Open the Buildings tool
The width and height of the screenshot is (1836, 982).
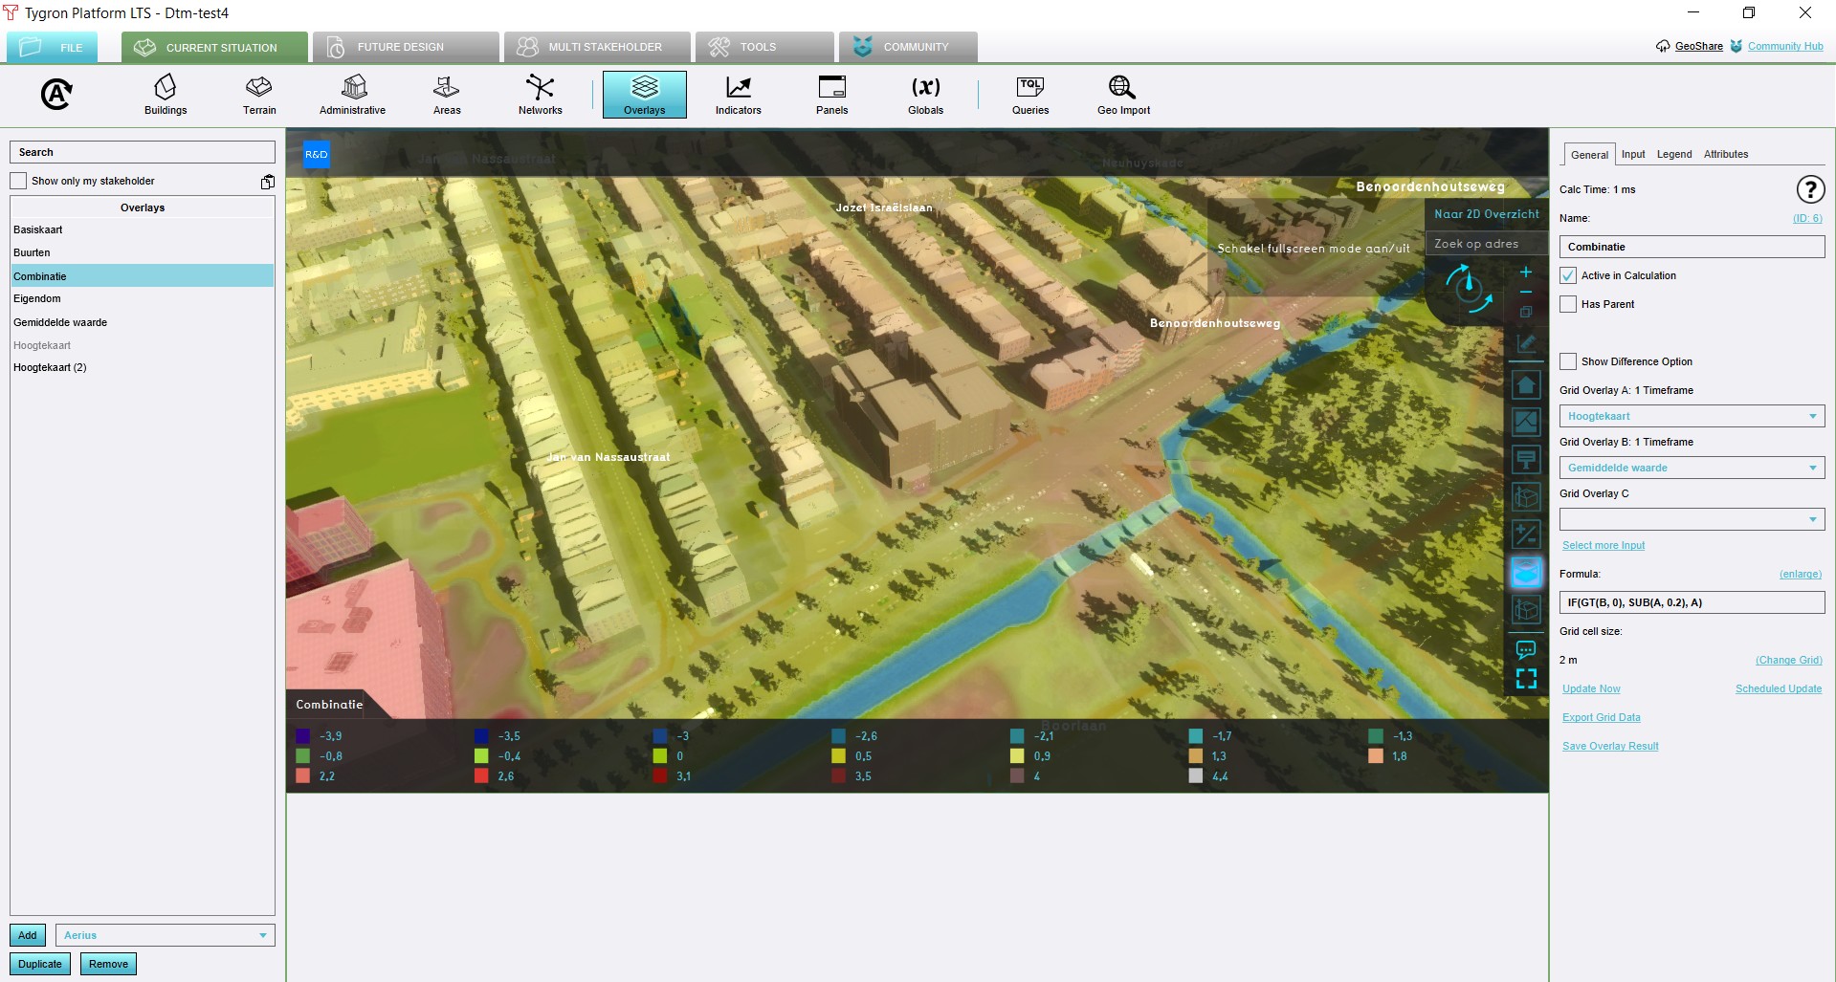click(166, 94)
